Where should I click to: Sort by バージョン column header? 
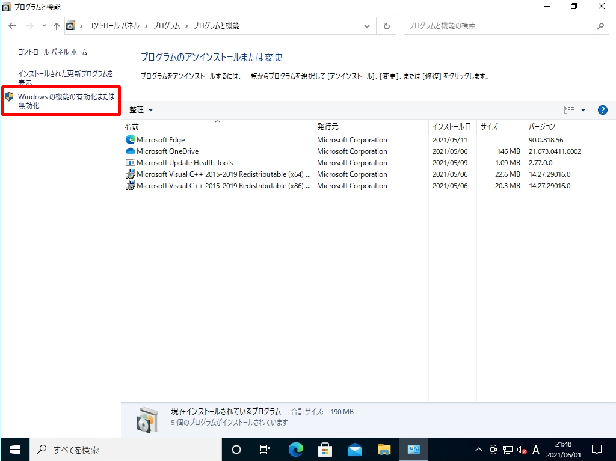tap(563, 126)
